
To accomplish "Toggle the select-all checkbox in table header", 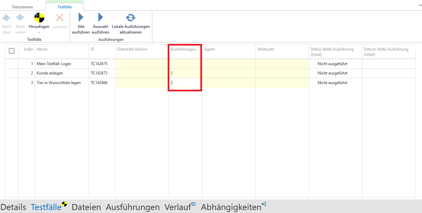I will (12, 51).
